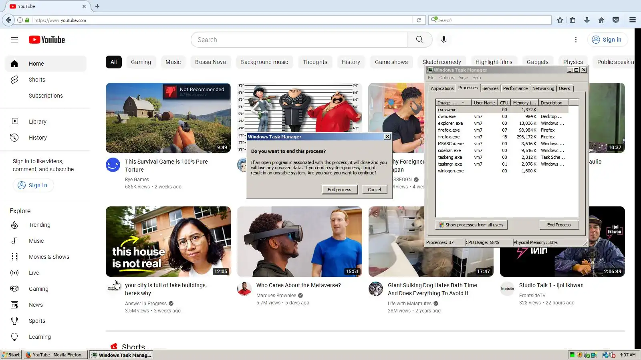Open Shorts from the sidebar icon

coord(14,80)
